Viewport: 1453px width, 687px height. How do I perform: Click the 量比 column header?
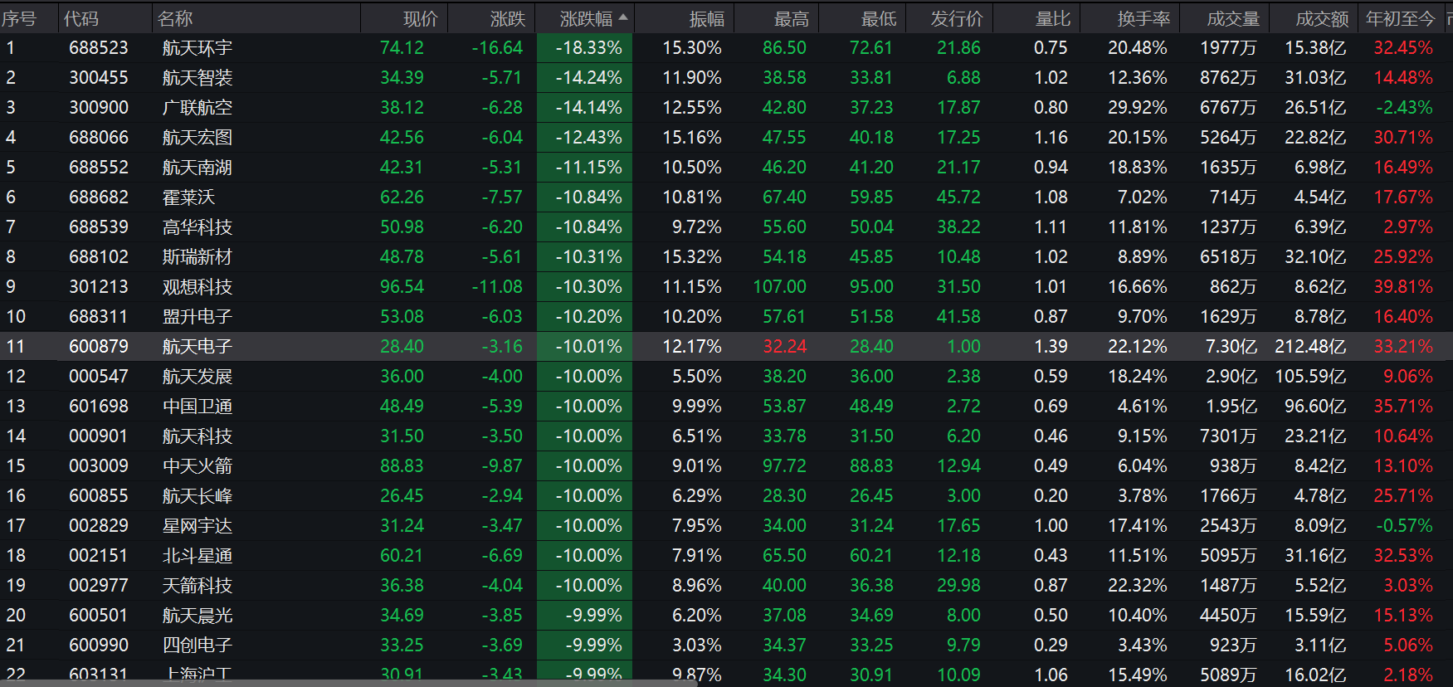coord(1052,18)
